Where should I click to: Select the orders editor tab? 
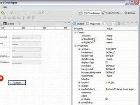[x=9, y=24]
